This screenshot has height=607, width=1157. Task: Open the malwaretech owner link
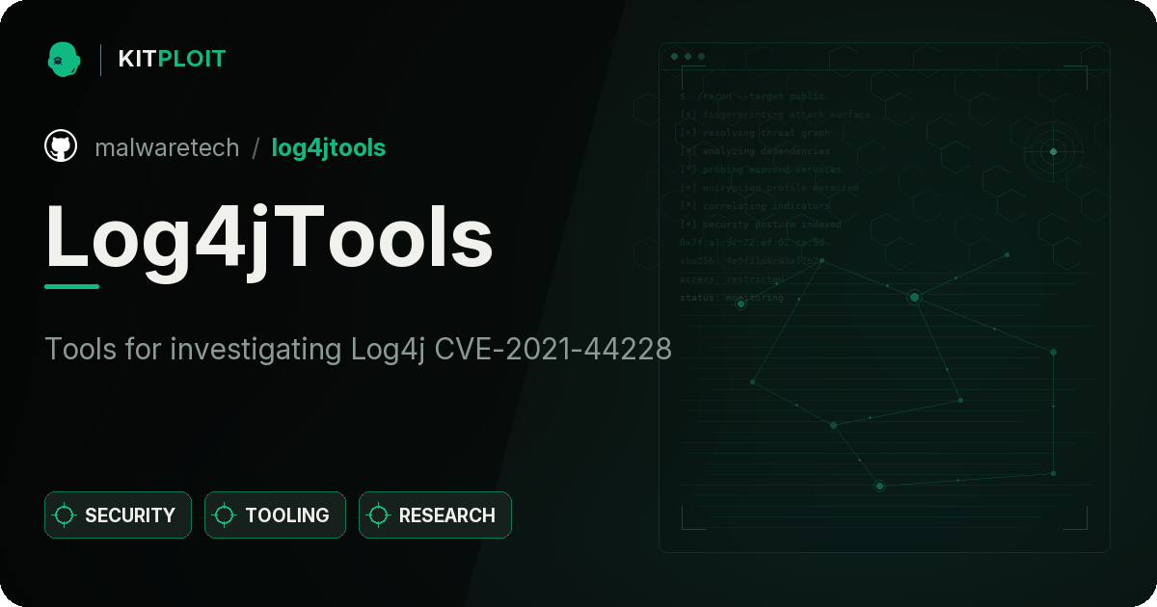[x=167, y=147]
